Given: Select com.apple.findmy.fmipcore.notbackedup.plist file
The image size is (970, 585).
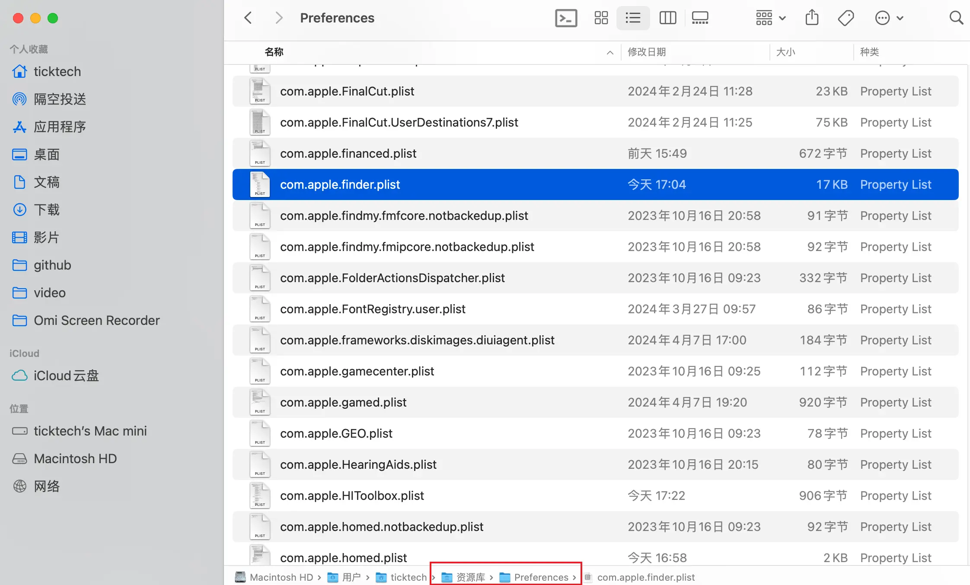Looking at the screenshot, I should coord(596,247).
